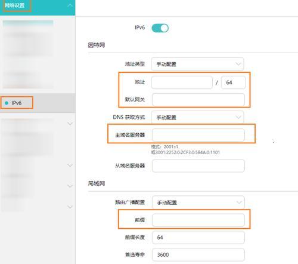Click the format hint text 2001::1
The width and height of the screenshot is (298, 264).
point(171,147)
